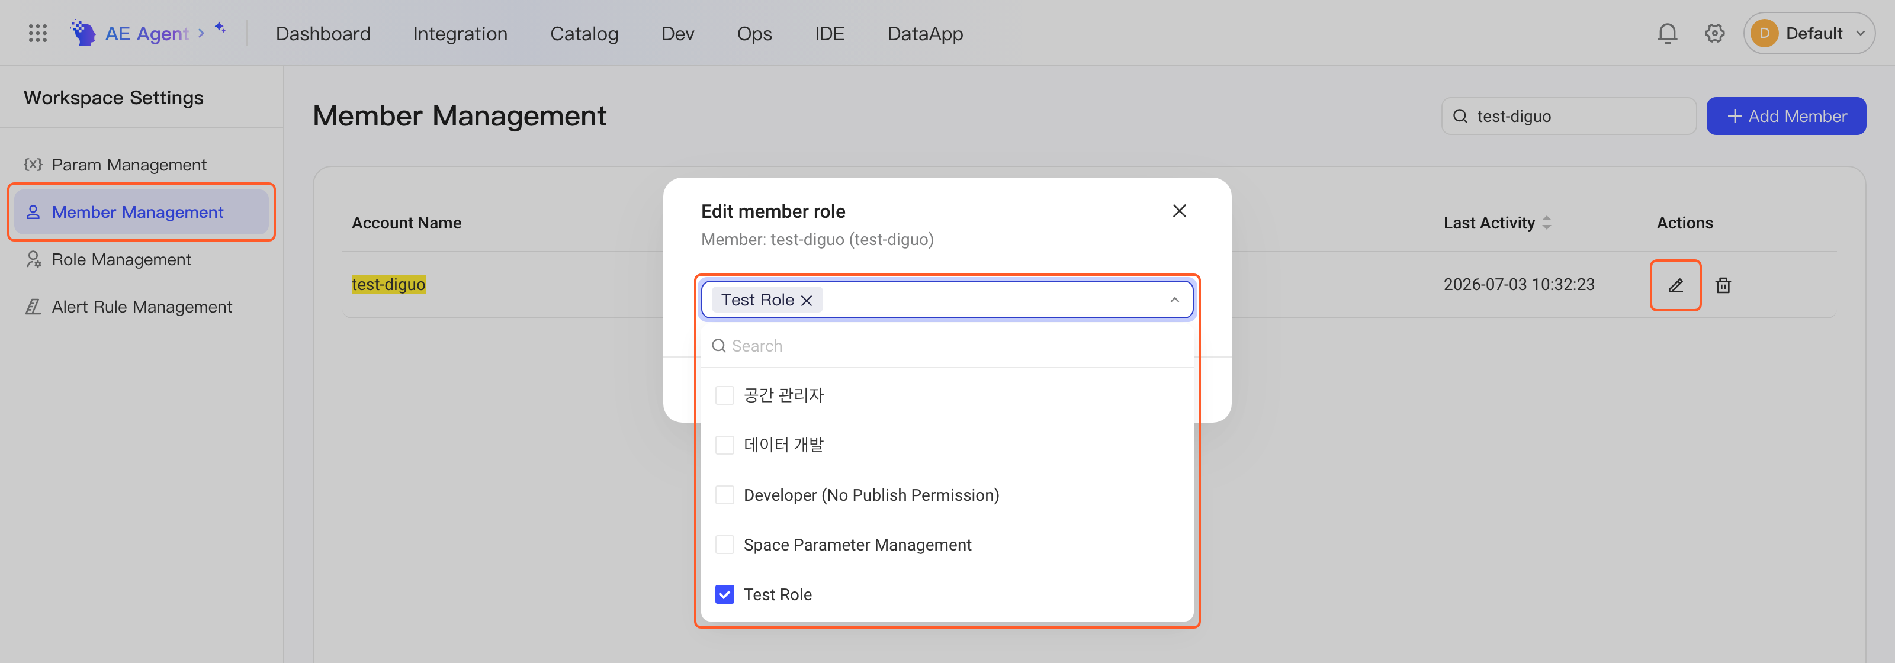Image resolution: width=1895 pixels, height=663 pixels.
Task: Uncheck the Test Role checkbox
Action: [x=725, y=595]
